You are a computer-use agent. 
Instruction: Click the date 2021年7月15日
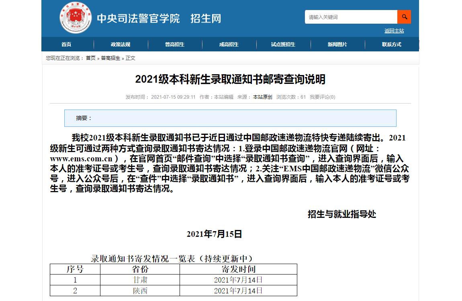pyautogui.click(x=214, y=234)
